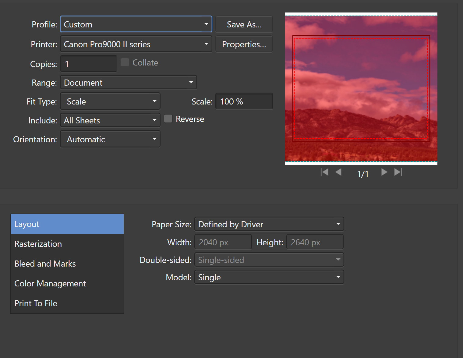This screenshot has width=463, height=358.
Task: Open the Profile dropdown
Action: 136,24
